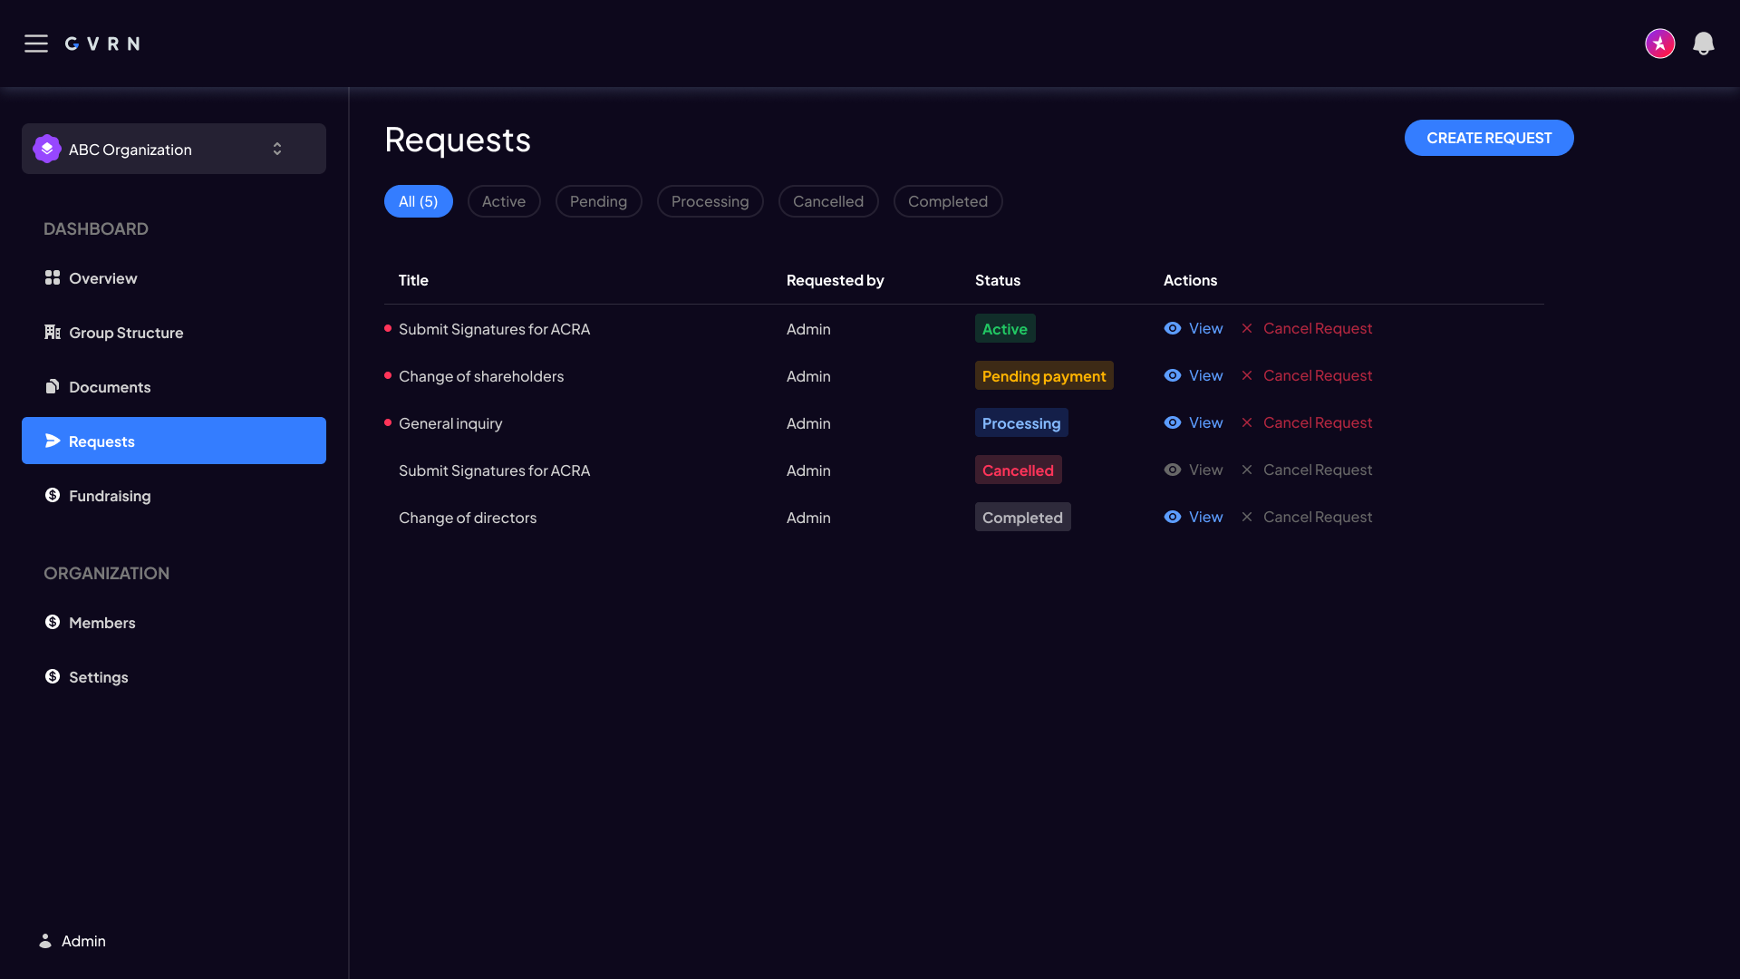Screen dimensions: 1740x979
Task: Click the 'Change of directors' title
Action: click(x=468, y=518)
